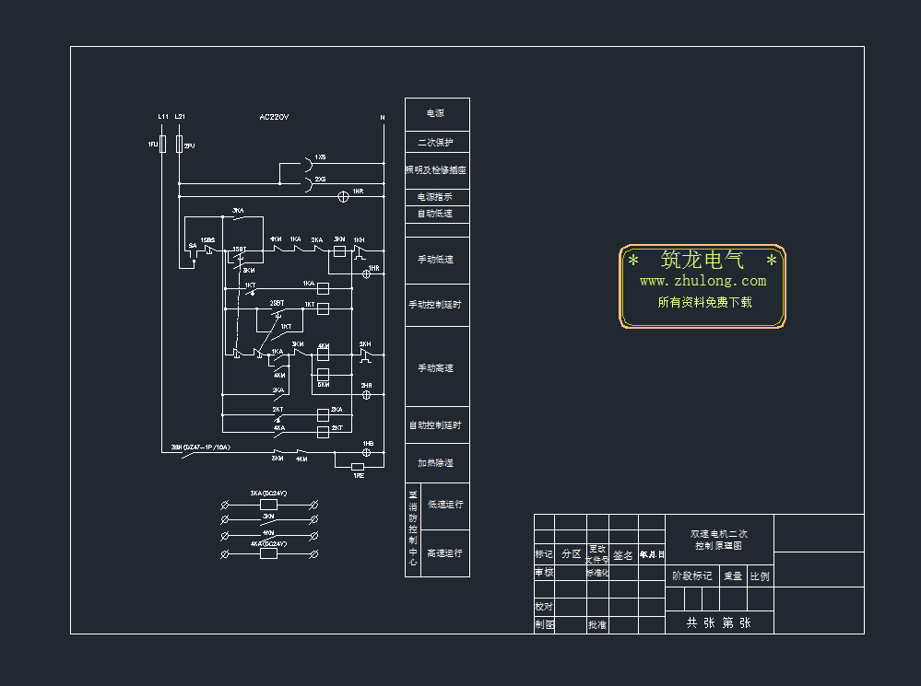Click the 加热除湿 legend cell
This screenshot has width=921, height=686.
(436, 463)
